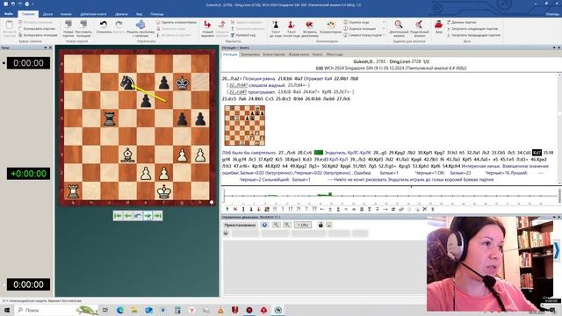The width and height of the screenshot is (562, 316).
Task: Click the red Database icon
Action: point(438,25)
